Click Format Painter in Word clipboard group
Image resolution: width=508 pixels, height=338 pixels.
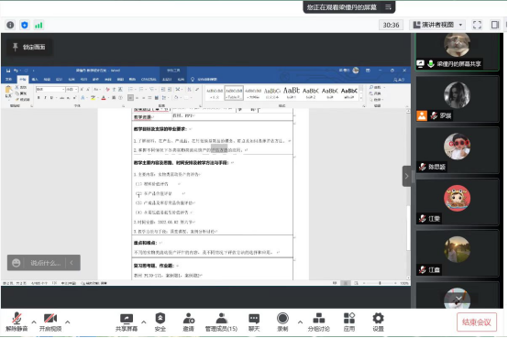[22, 99]
